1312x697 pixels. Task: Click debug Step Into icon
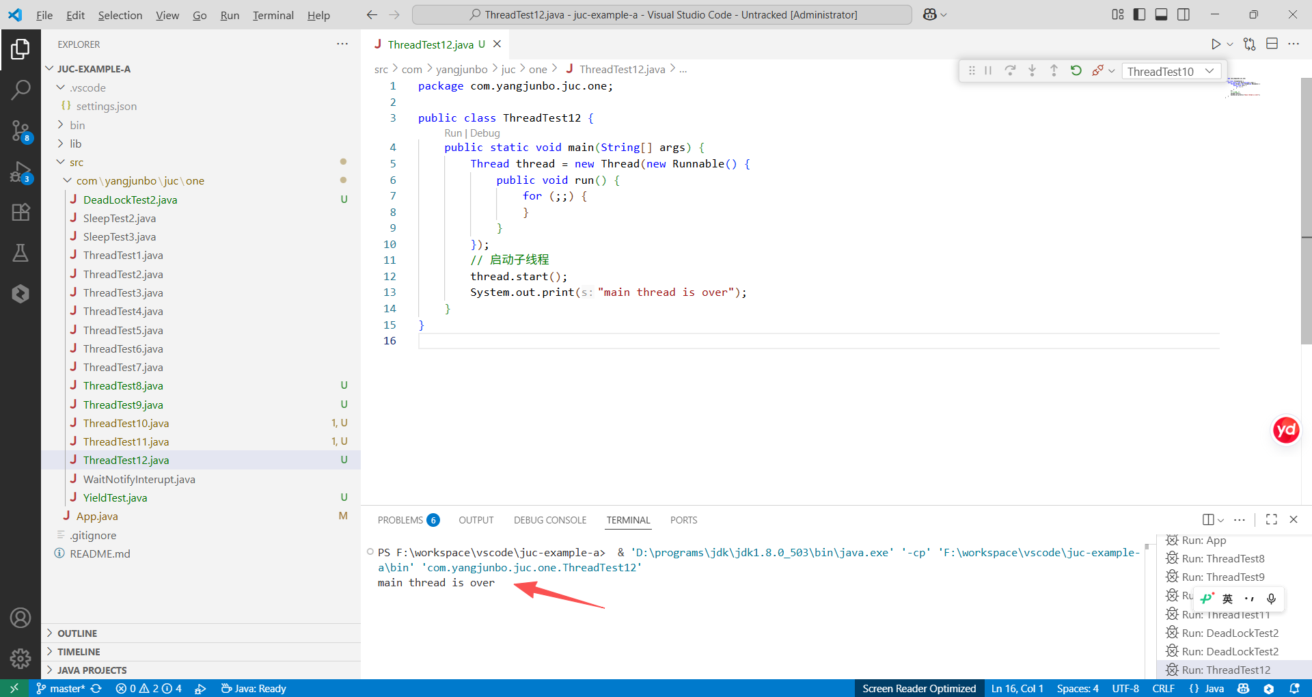1032,70
